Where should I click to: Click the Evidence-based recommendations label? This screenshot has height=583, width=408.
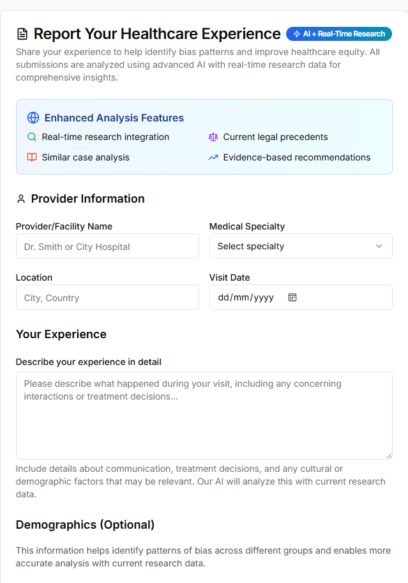pyautogui.click(x=296, y=157)
